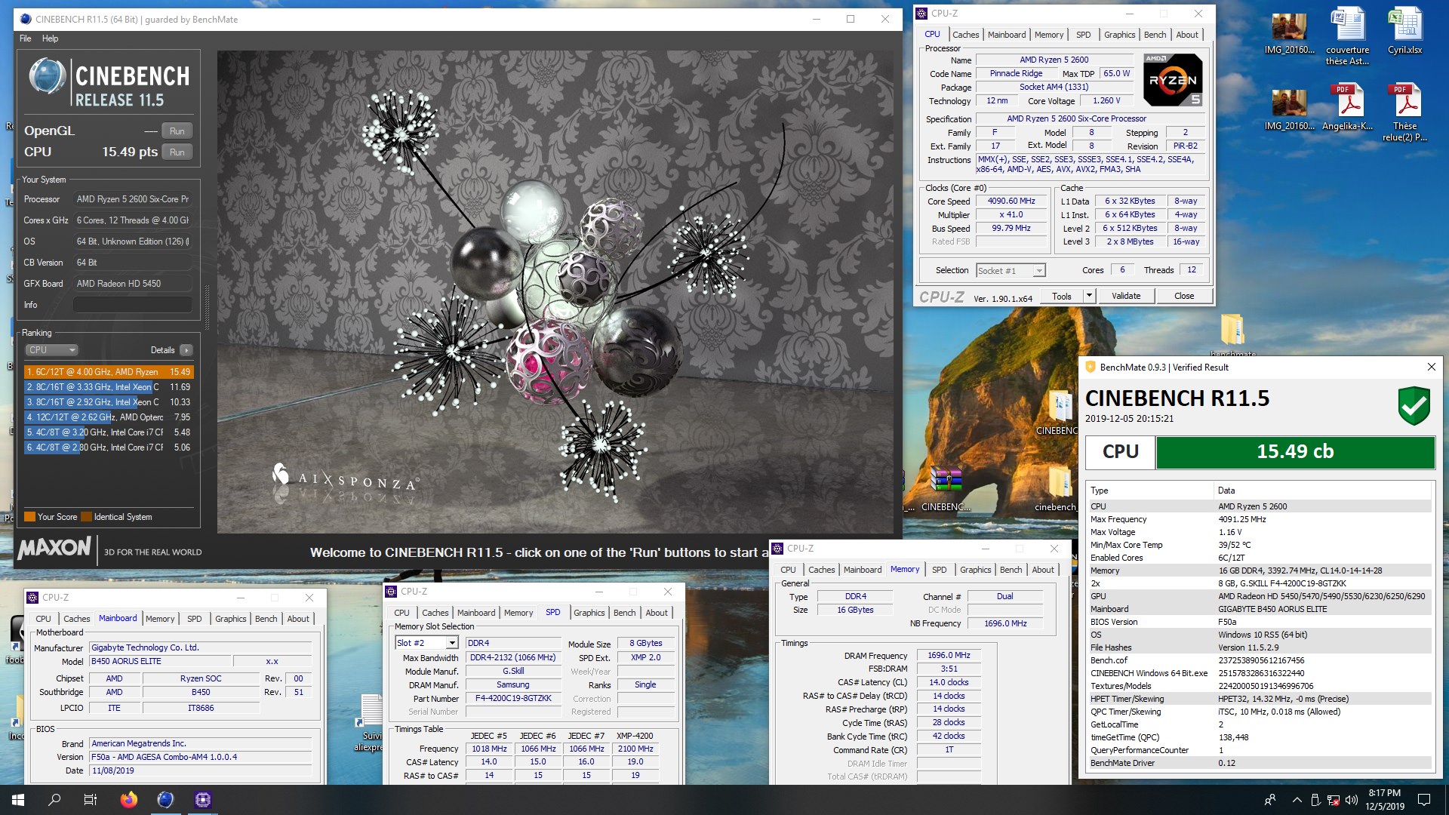Switch to Cinebench taskbar icon
The image size is (1449, 815).
pyautogui.click(x=165, y=800)
